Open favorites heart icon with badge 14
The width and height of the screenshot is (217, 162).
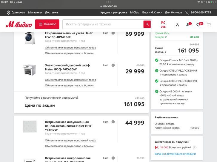pyautogui.click(x=200, y=24)
